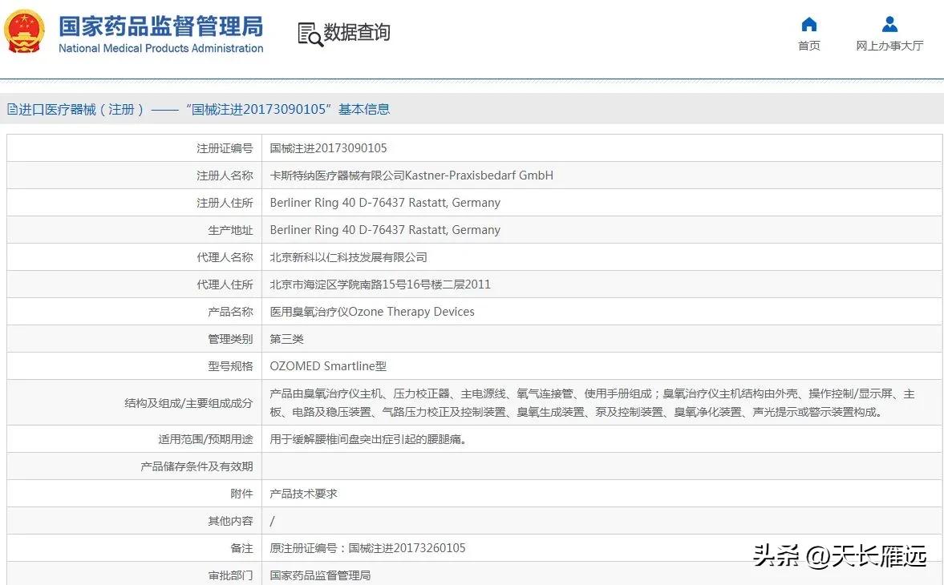Click the 型号规格 value OZOMED Smartline型
Screen dimensions: 944x585
(327, 365)
